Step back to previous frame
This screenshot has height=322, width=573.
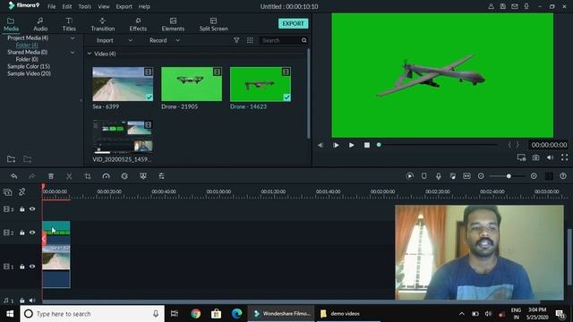[x=321, y=145]
